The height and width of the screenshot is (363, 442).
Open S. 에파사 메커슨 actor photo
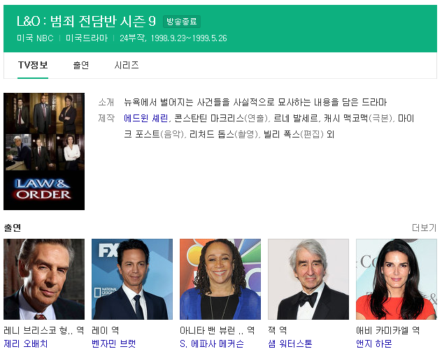click(x=220, y=279)
